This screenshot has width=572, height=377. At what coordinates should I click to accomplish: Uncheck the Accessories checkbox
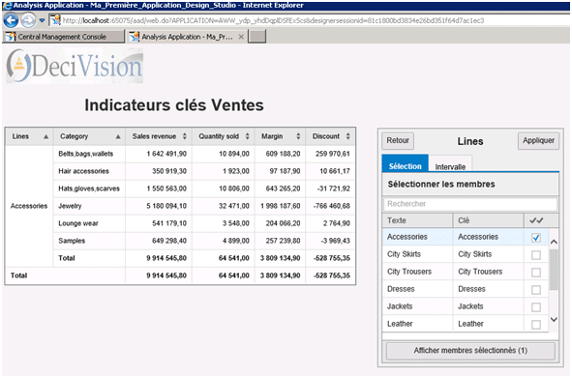click(536, 238)
